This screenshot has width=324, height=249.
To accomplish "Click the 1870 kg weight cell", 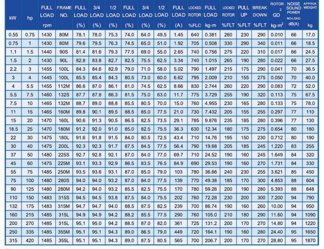I will pyautogui.click(x=310, y=240).
